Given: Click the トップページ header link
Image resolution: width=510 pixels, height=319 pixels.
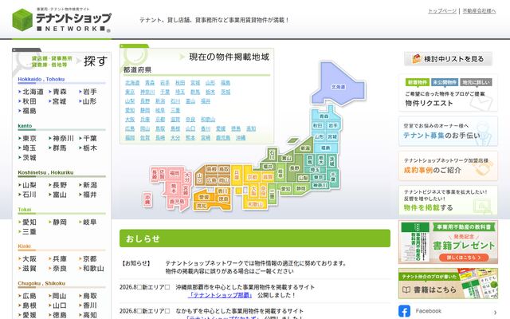Looking at the screenshot, I should click(x=442, y=10).
